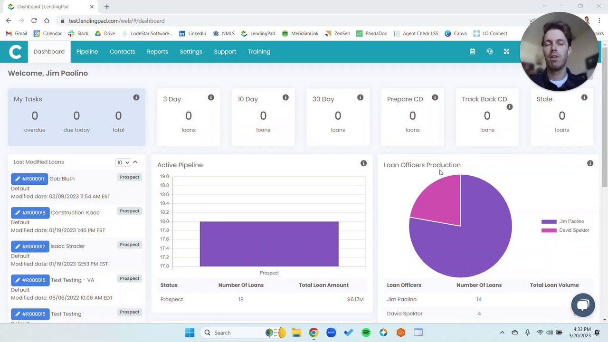Click the 18 Prospect loans link
The image size is (608, 342).
(241, 299)
